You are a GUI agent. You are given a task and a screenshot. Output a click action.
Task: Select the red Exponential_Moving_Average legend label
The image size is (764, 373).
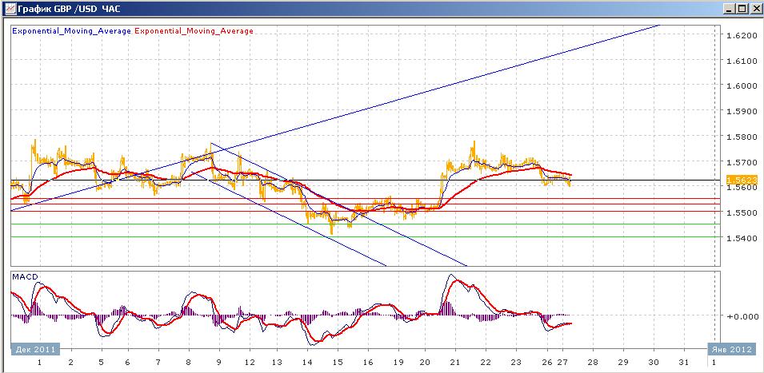(x=194, y=31)
